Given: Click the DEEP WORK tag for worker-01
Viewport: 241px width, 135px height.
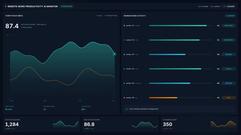Looking at the screenshot, I should [229, 25].
